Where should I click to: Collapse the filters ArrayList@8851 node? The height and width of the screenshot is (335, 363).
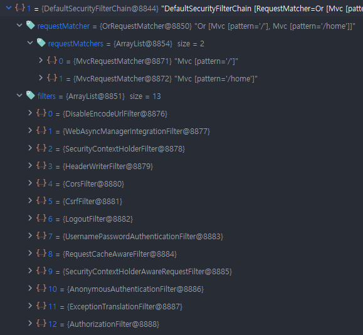[x=19, y=95]
